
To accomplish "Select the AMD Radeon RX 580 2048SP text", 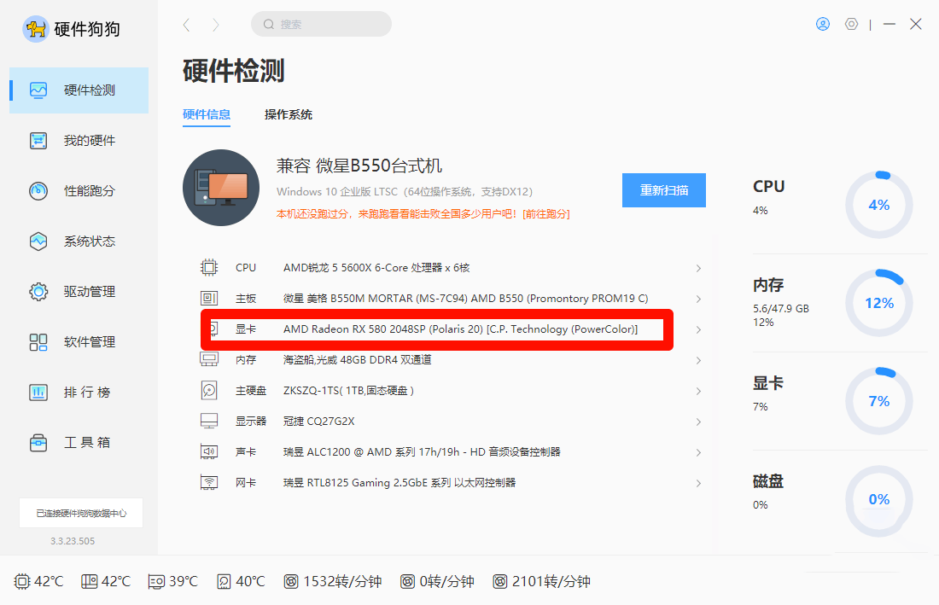I will tap(460, 329).
